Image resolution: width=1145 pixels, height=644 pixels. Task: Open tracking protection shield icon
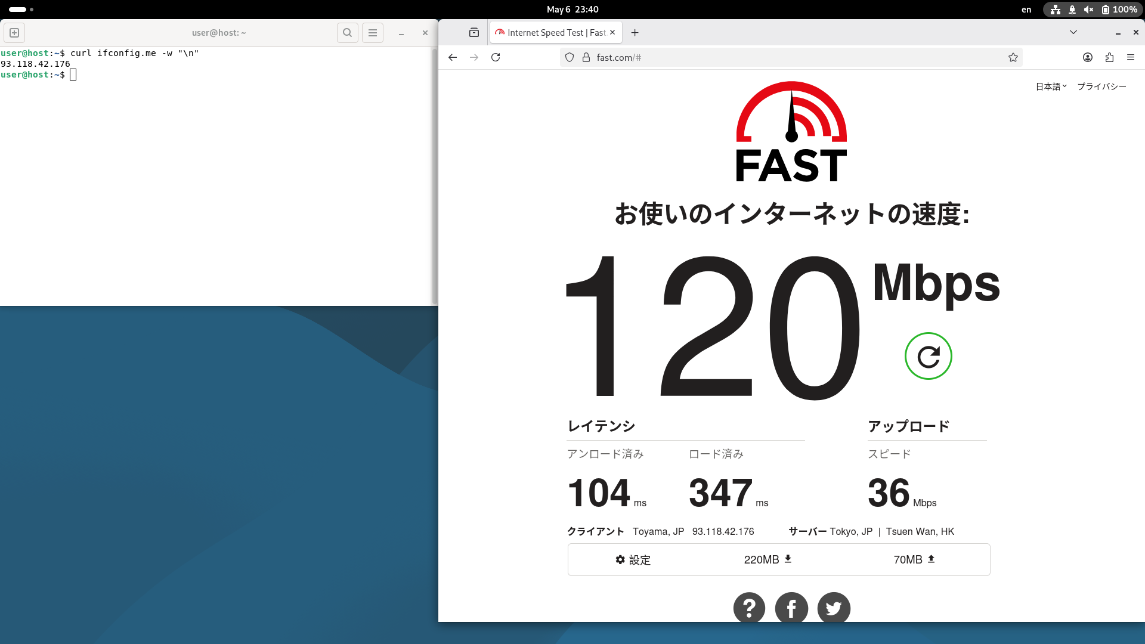point(570,57)
